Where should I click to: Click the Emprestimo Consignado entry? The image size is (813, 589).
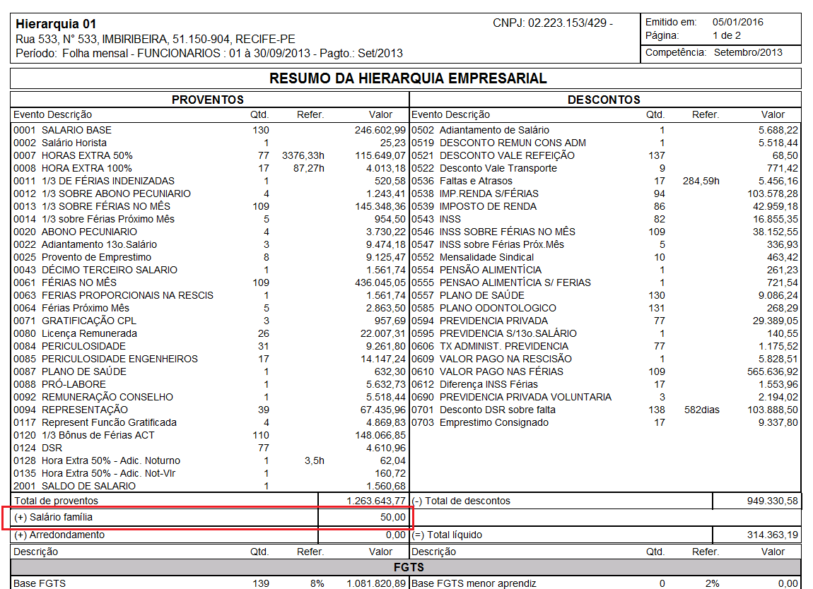click(493, 422)
